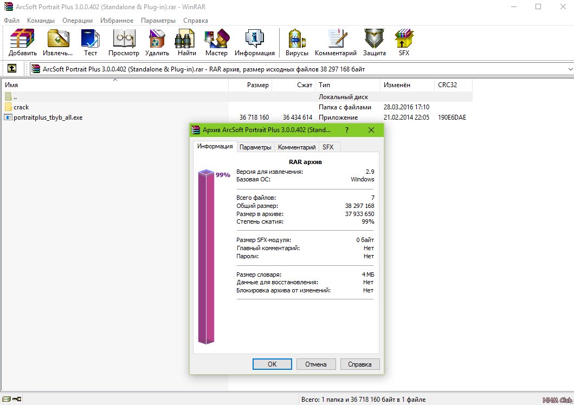
Task: Go up one folder level button
Action: (11, 69)
